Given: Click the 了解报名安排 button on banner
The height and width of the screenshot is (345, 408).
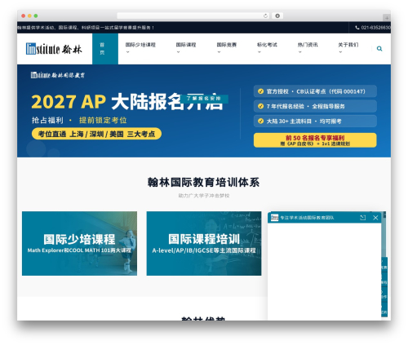Looking at the screenshot, I should [204, 99].
